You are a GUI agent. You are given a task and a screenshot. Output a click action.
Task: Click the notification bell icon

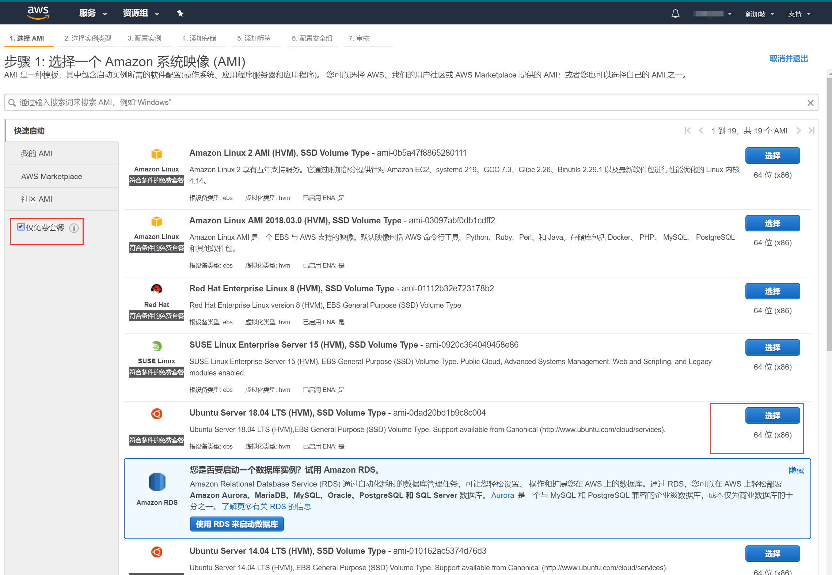click(x=675, y=14)
